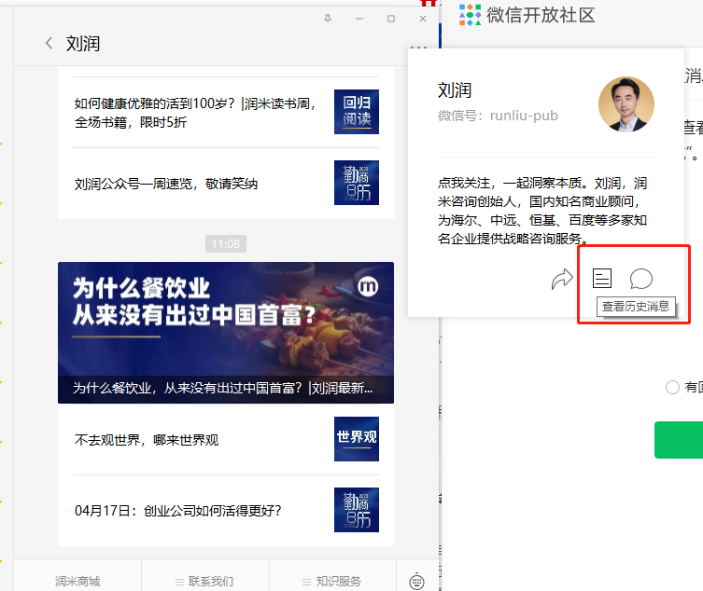The height and width of the screenshot is (591, 703).
Task: Pin the chat window on top
Action: click(328, 19)
